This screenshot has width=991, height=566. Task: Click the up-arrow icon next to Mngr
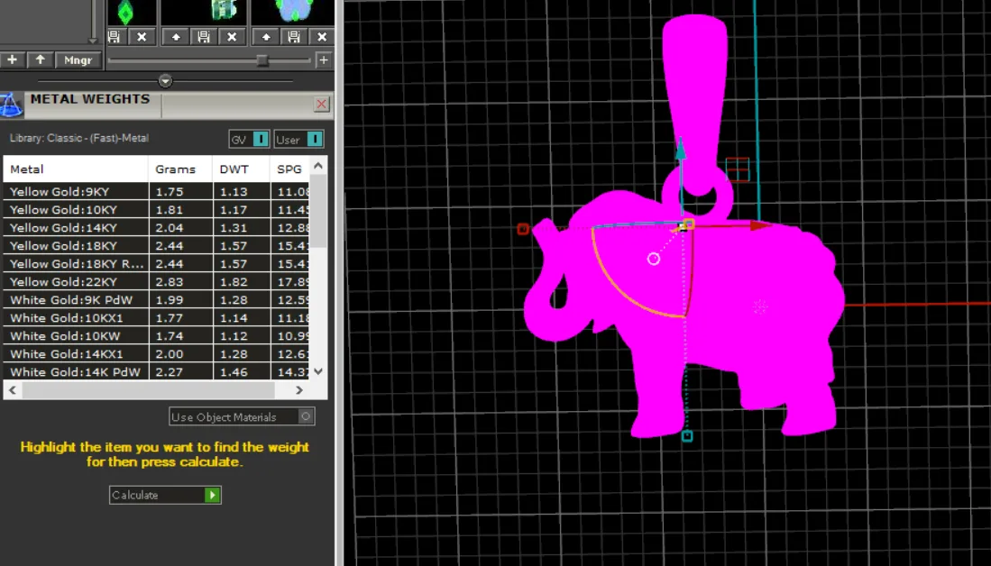pos(41,59)
